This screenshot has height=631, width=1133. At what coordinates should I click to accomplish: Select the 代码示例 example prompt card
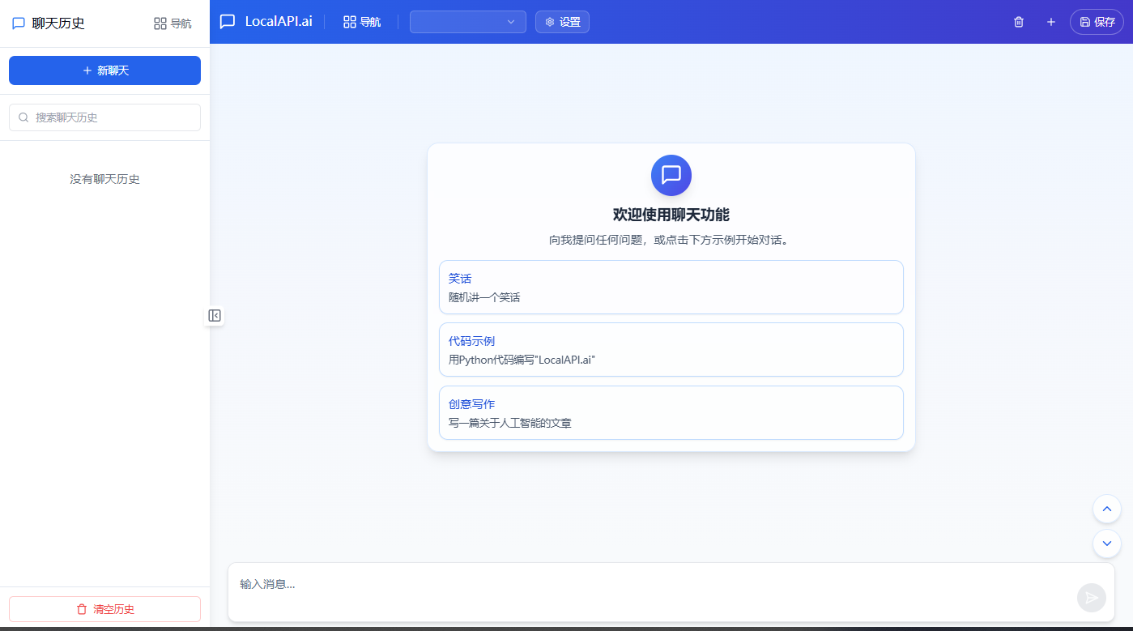click(671, 349)
